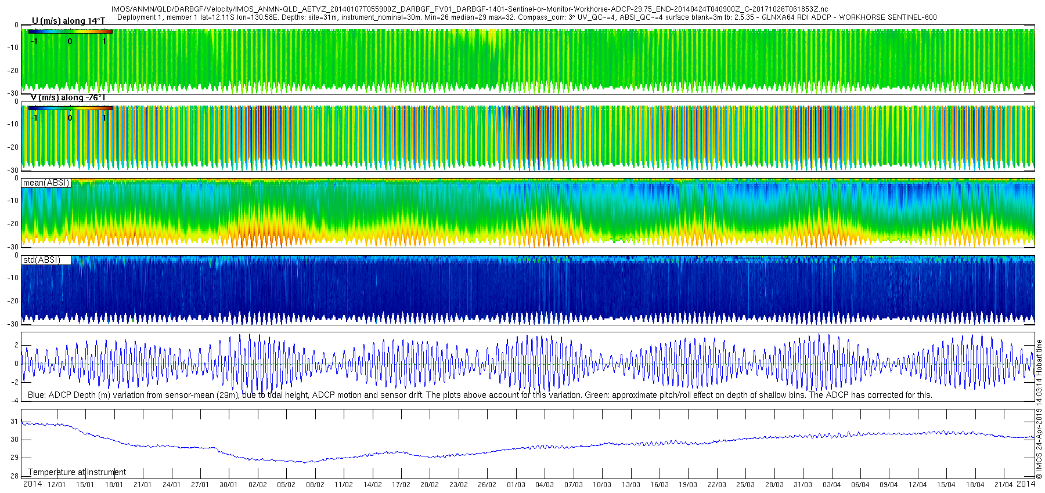Click the '26/02' date tick label
The image size is (1045, 493).
tap(487, 485)
